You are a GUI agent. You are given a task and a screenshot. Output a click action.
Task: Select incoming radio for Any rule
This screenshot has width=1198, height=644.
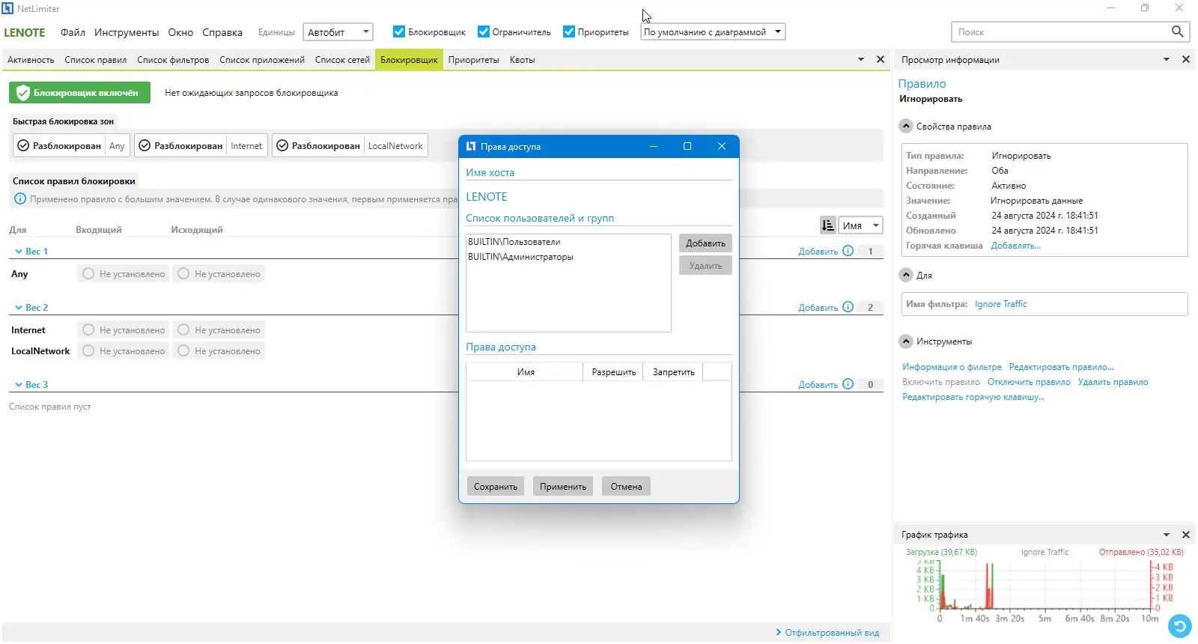click(88, 274)
